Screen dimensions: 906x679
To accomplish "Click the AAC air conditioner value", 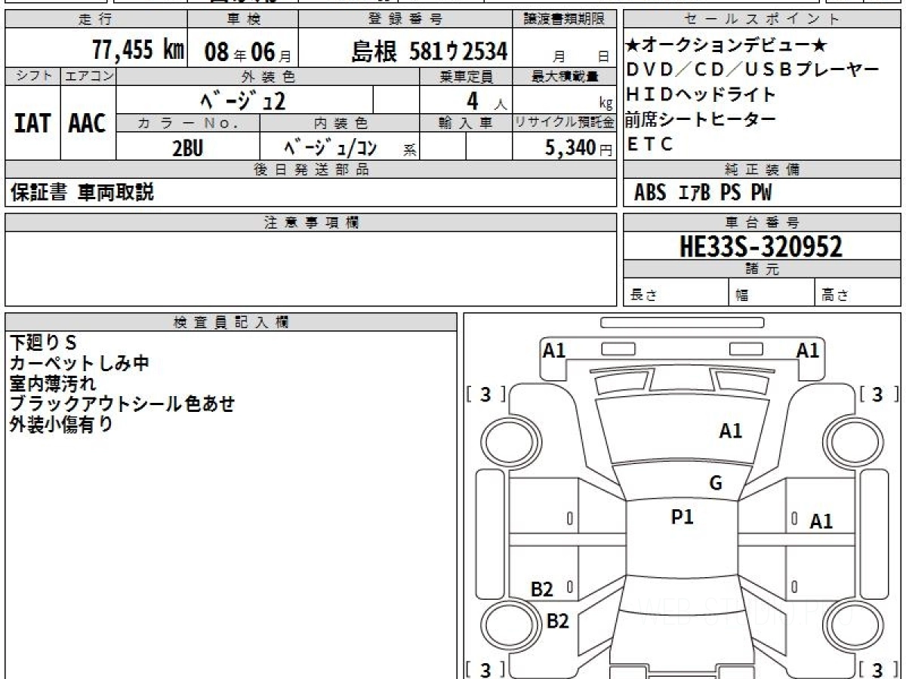I will [x=88, y=124].
